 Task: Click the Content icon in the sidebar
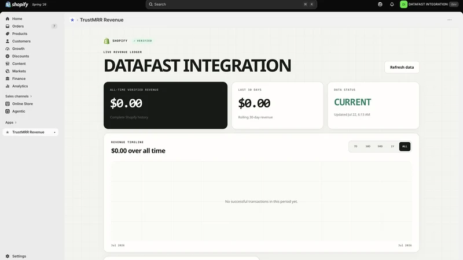click(x=8, y=64)
